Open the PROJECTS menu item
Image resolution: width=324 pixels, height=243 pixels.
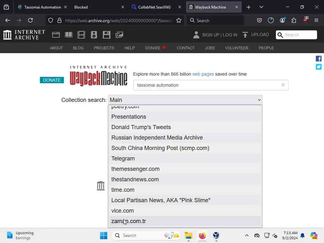(104, 48)
